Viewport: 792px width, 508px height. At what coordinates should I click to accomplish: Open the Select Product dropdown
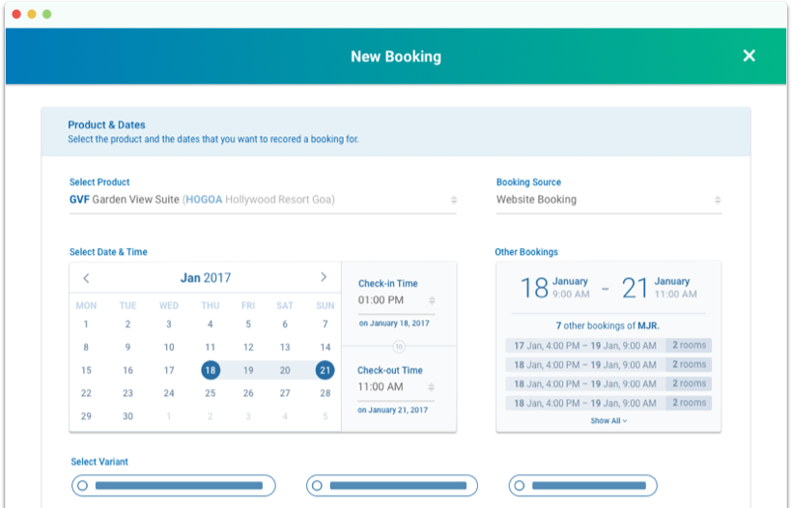[263, 200]
